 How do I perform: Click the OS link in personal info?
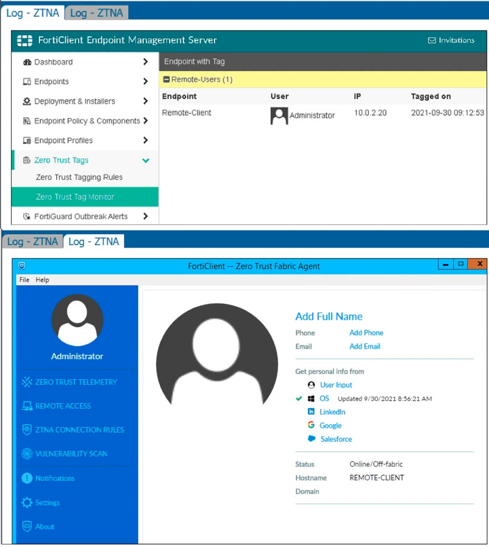tap(324, 398)
